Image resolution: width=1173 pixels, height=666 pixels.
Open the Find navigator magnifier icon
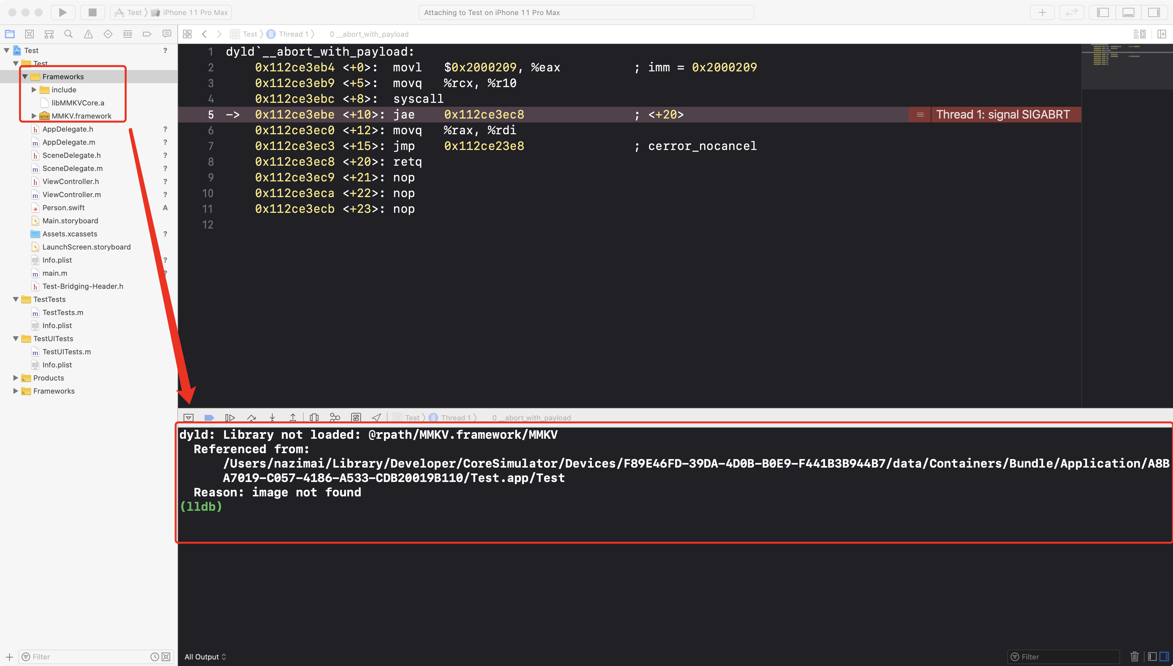pos(69,34)
